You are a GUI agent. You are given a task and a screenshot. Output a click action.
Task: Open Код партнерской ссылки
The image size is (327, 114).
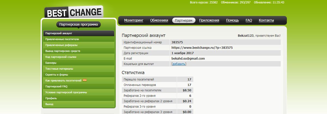coord(79,57)
